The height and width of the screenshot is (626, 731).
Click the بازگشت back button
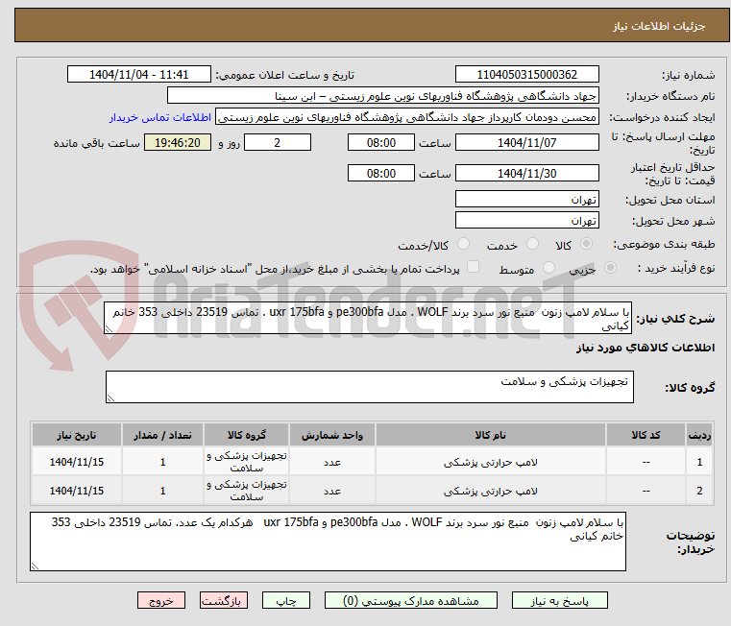click(x=223, y=600)
